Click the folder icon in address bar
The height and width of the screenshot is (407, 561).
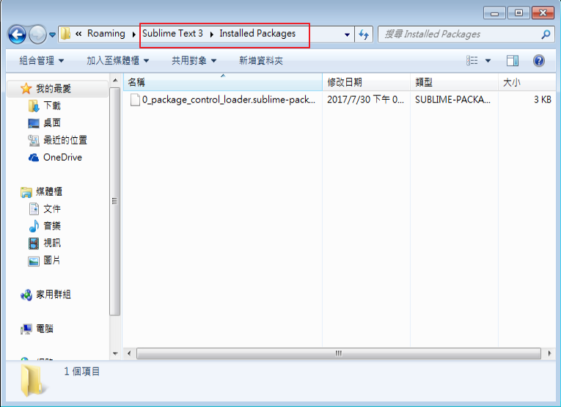65,34
